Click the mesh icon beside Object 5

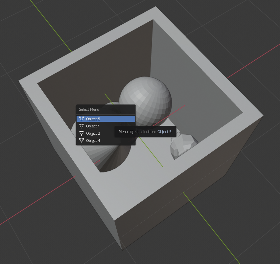pyautogui.click(x=82, y=119)
